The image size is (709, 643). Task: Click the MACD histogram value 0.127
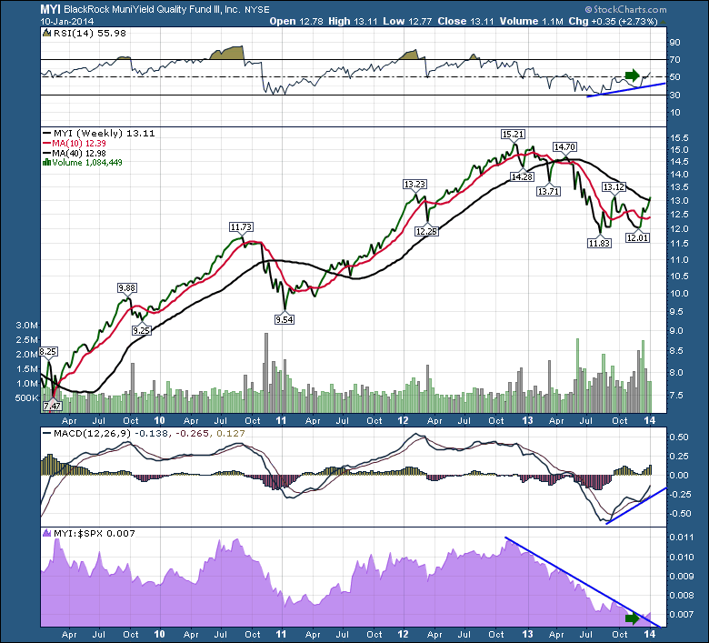pyautogui.click(x=231, y=434)
